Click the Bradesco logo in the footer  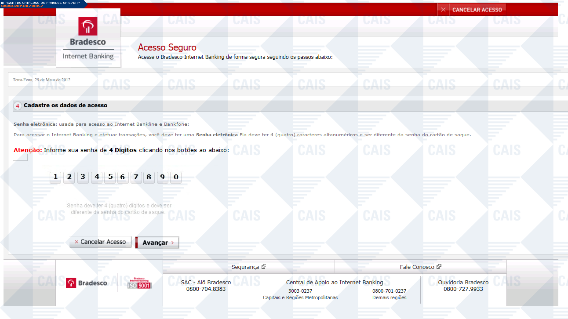tap(87, 283)
